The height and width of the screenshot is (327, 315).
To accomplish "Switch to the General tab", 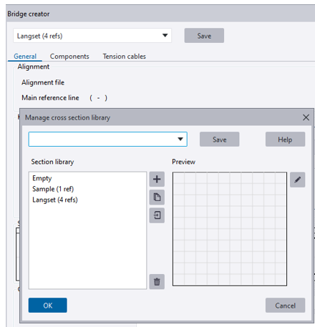I will tap(25, 57).
